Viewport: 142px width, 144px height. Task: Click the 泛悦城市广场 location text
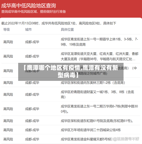[x=99, y=71]
